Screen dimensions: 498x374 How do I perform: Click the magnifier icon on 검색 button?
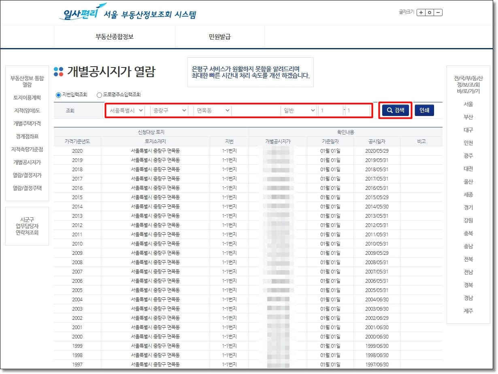(389, 110)
